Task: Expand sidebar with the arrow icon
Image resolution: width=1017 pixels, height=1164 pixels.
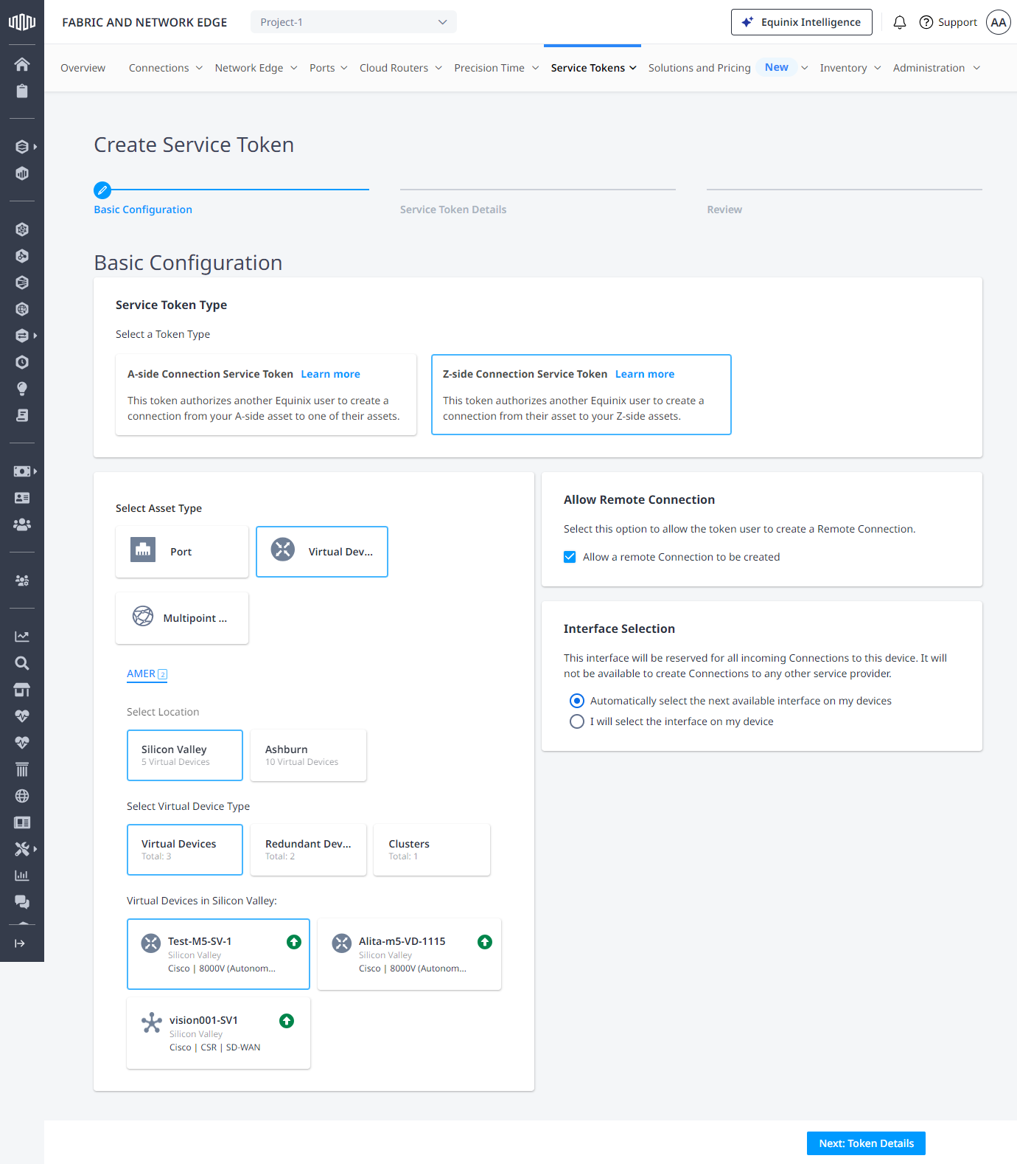Action: click(x=20, y=943)
